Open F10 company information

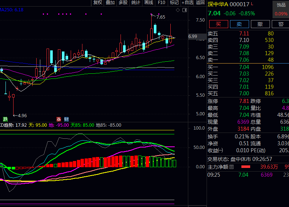[162, 3]
